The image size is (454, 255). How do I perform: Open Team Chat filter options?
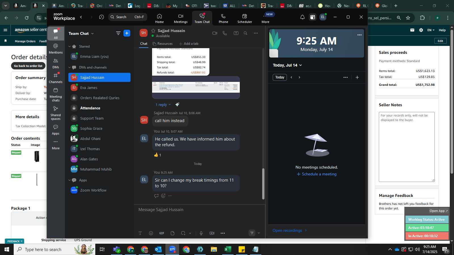coord(118,33)
